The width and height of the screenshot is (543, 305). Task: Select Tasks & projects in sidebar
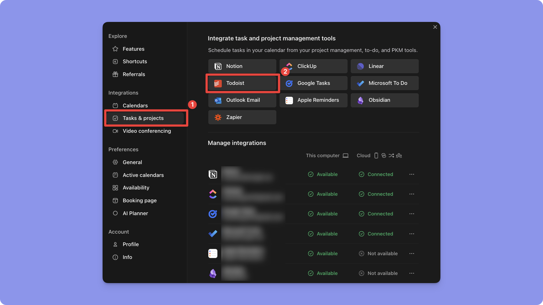[x=145, y=118]
